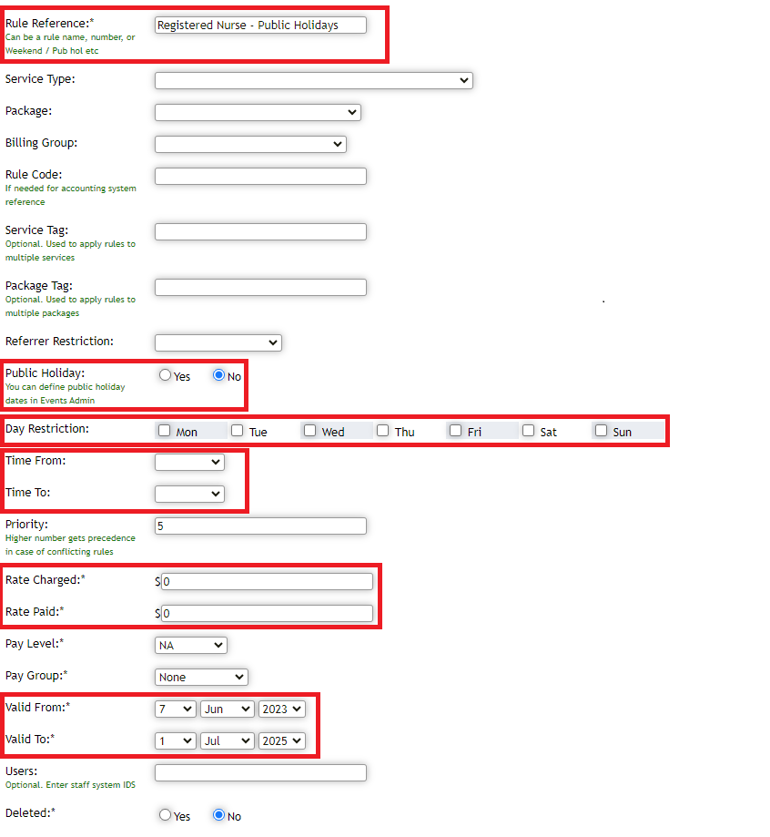The height and width of the screenshot is (837, 770).
Task: Select Yes for Public Holiday
Action: pos(164,374)
